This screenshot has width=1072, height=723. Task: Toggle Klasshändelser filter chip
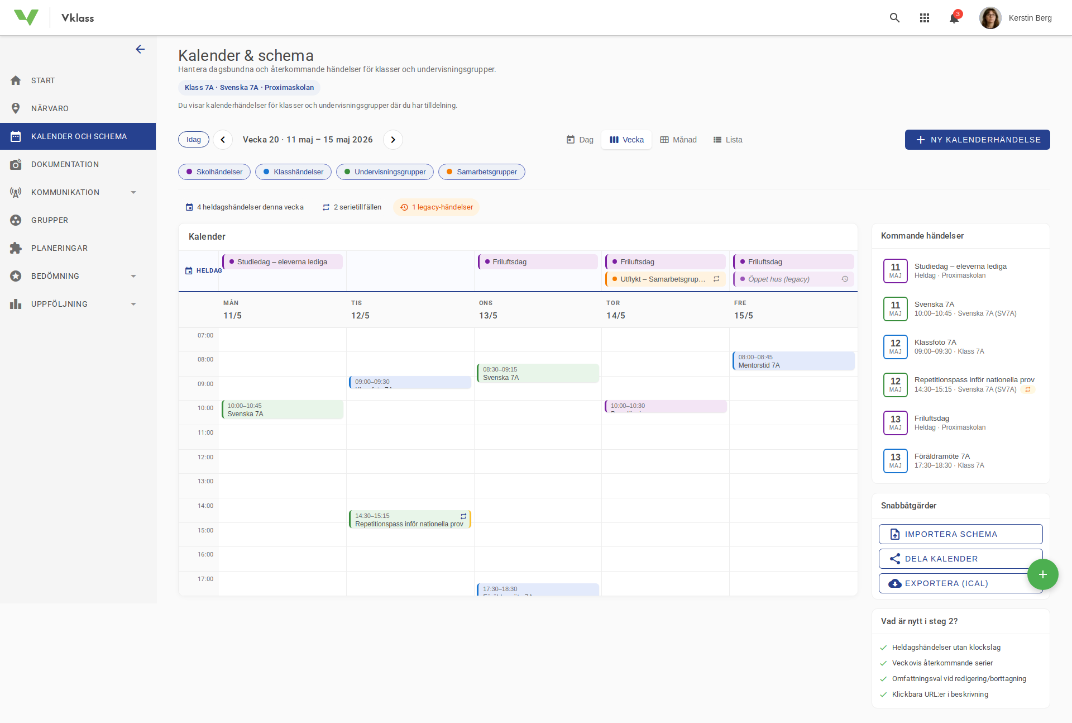[293, 172]
